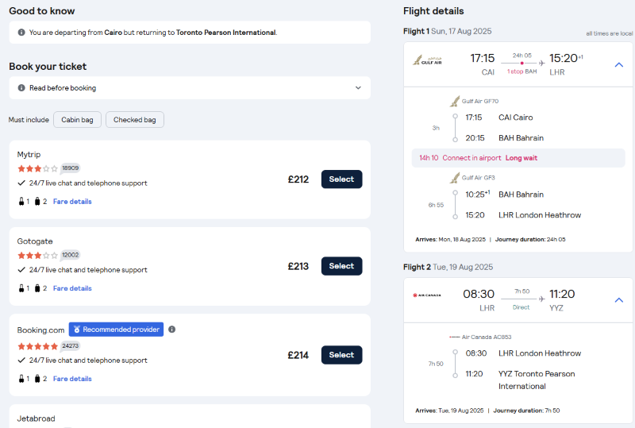This screenshot has width=635, height=428.
Task: Open Fare details for Mytrip
Action: [x=72, y=202]
